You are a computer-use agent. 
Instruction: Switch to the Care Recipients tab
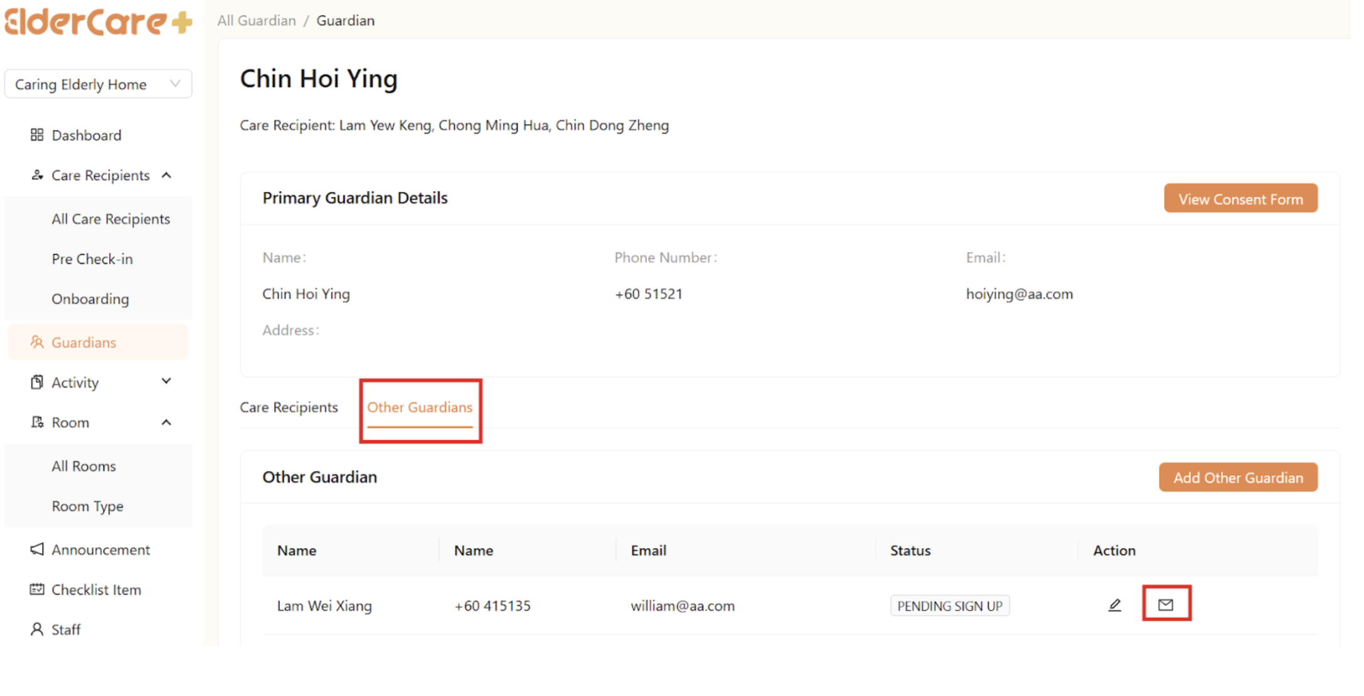289,407
